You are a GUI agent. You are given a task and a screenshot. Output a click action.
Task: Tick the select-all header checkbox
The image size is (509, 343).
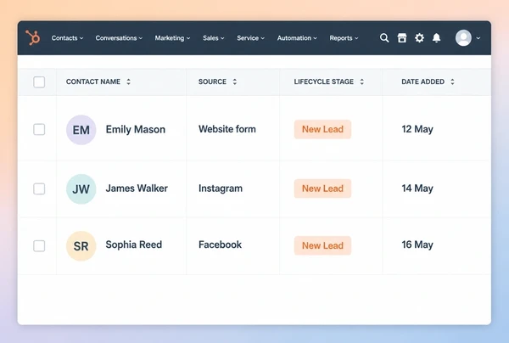point(39,82)
